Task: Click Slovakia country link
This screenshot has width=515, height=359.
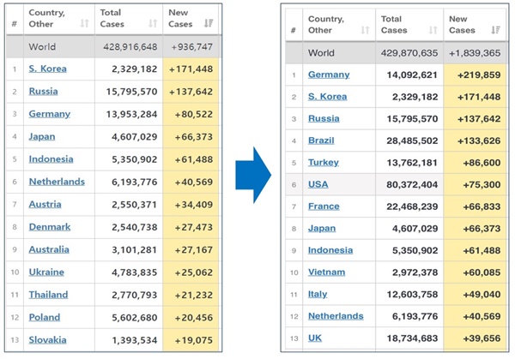Action: (47, 340)
